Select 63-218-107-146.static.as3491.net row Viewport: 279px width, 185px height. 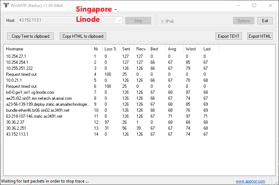[x=111, y=116]
